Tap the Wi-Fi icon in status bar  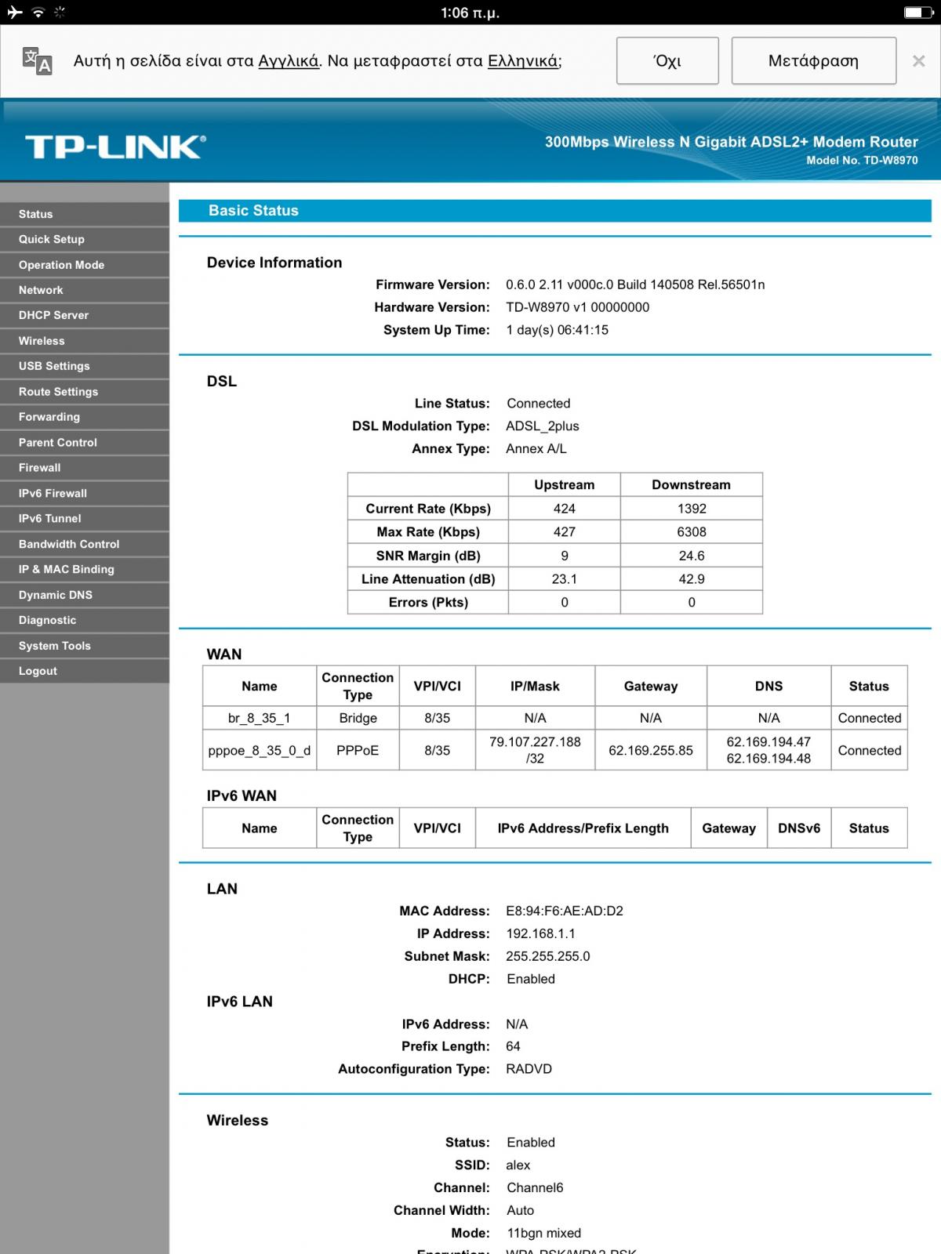[38, 13]
